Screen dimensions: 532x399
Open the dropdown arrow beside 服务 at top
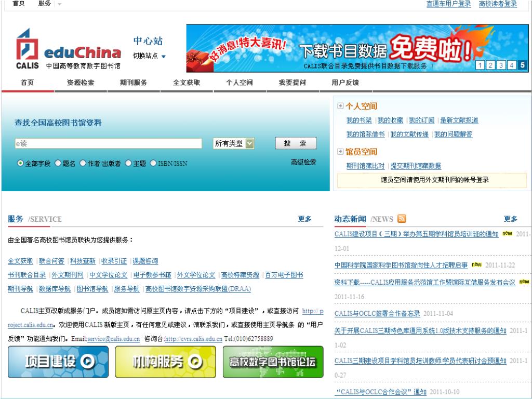[x=60, y=4]
